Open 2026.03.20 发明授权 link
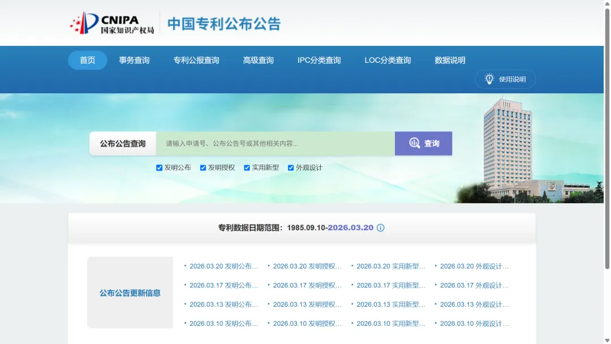 [x=307, y=266]
